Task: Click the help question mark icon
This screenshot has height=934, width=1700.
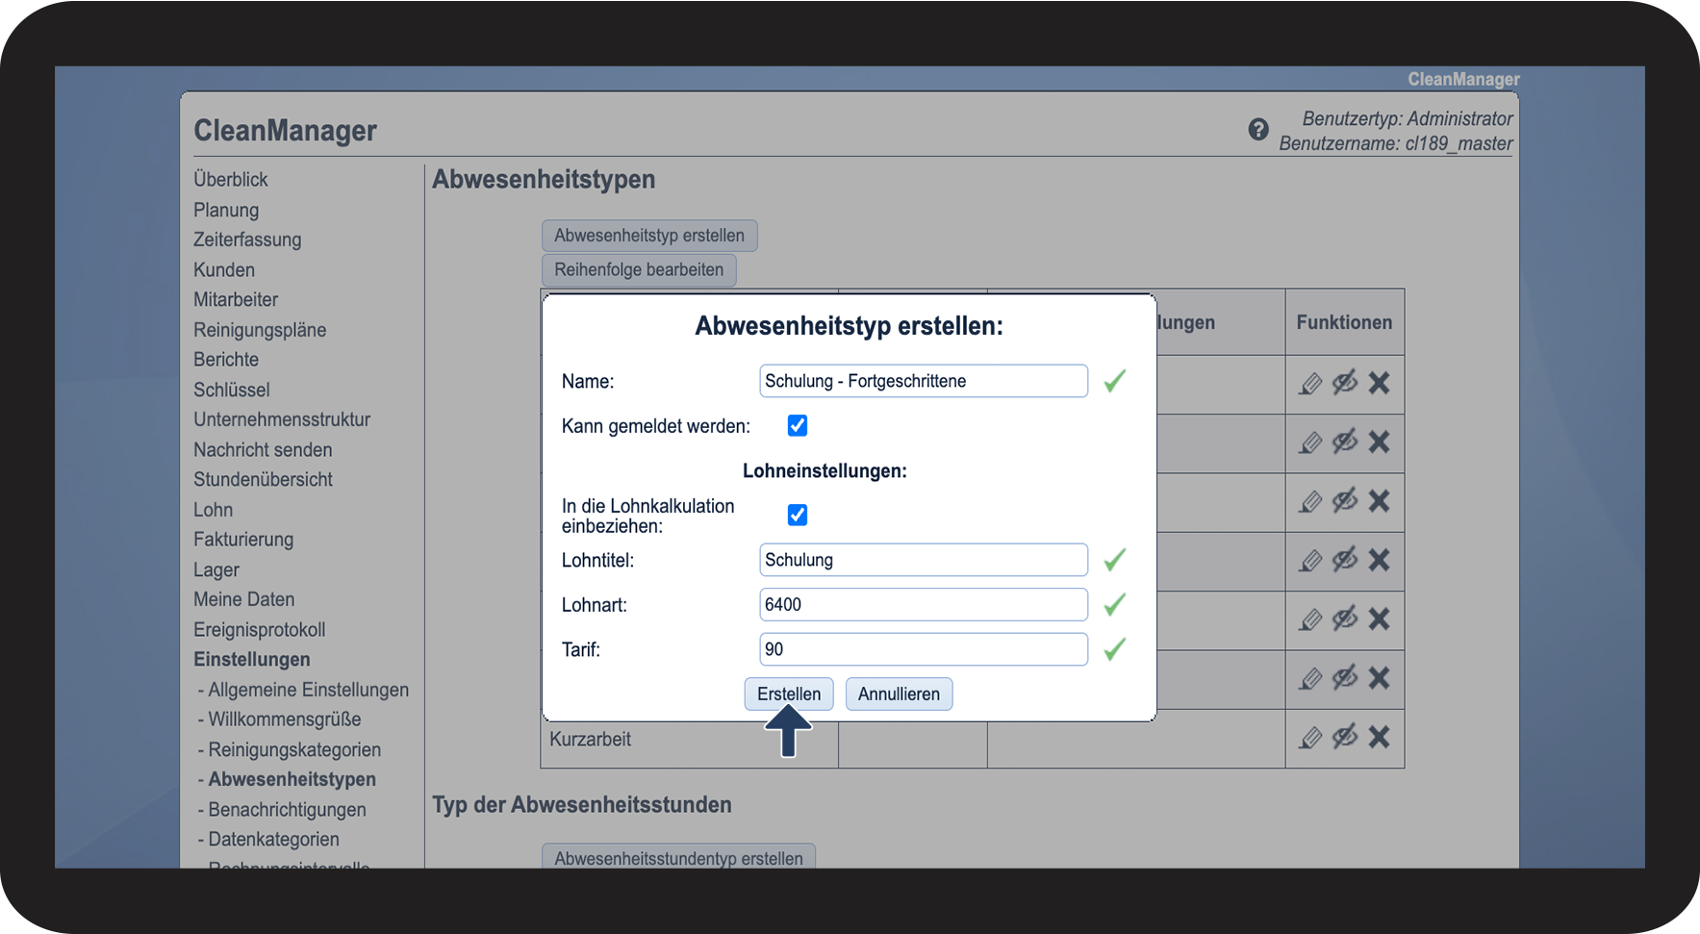Action: point(1257,130)
